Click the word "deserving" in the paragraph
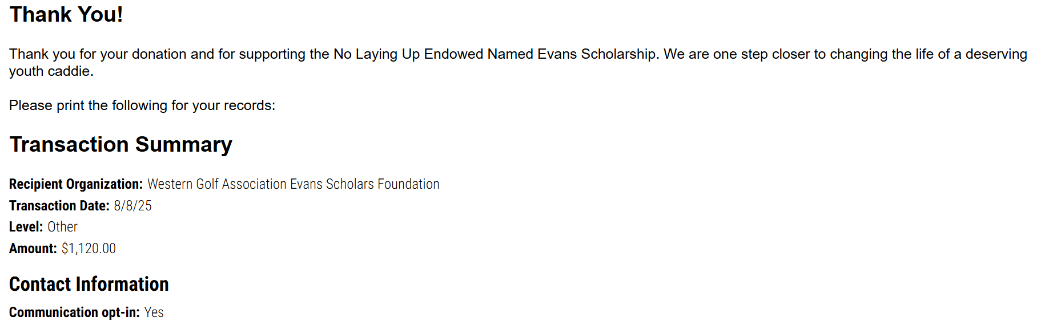 (x=996, y=54)
